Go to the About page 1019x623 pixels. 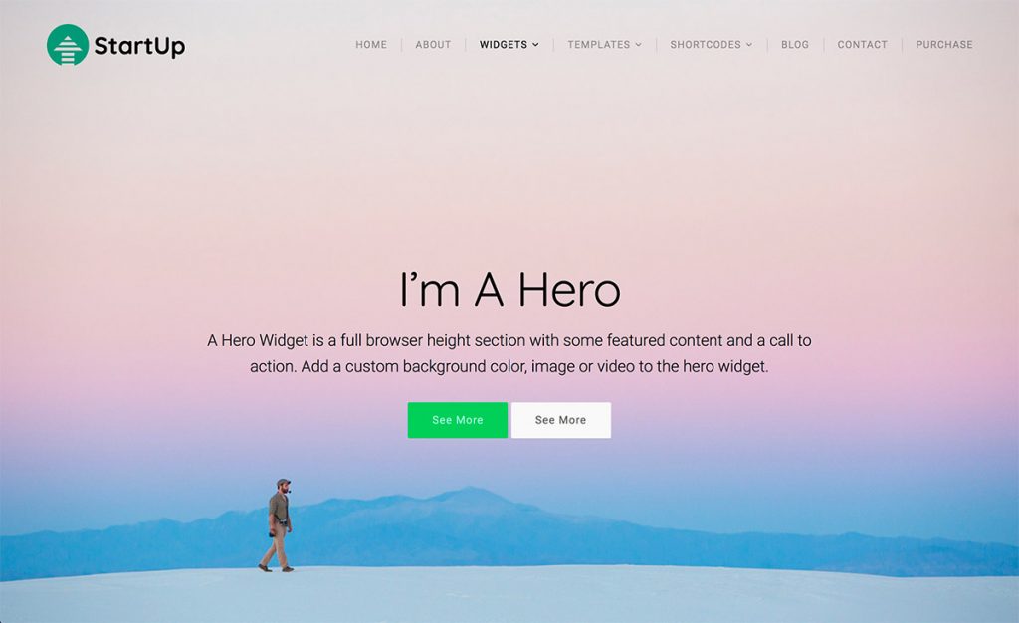point(433,44)
